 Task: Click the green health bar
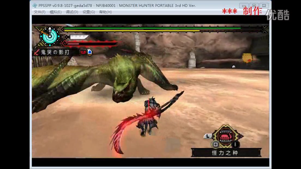(152, 28)
